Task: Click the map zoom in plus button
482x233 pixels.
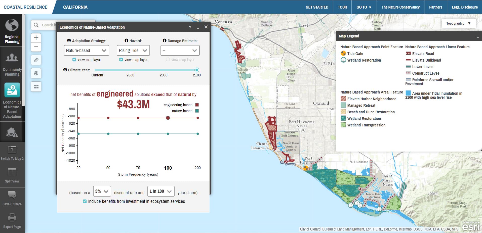Action: click(36, 38)
